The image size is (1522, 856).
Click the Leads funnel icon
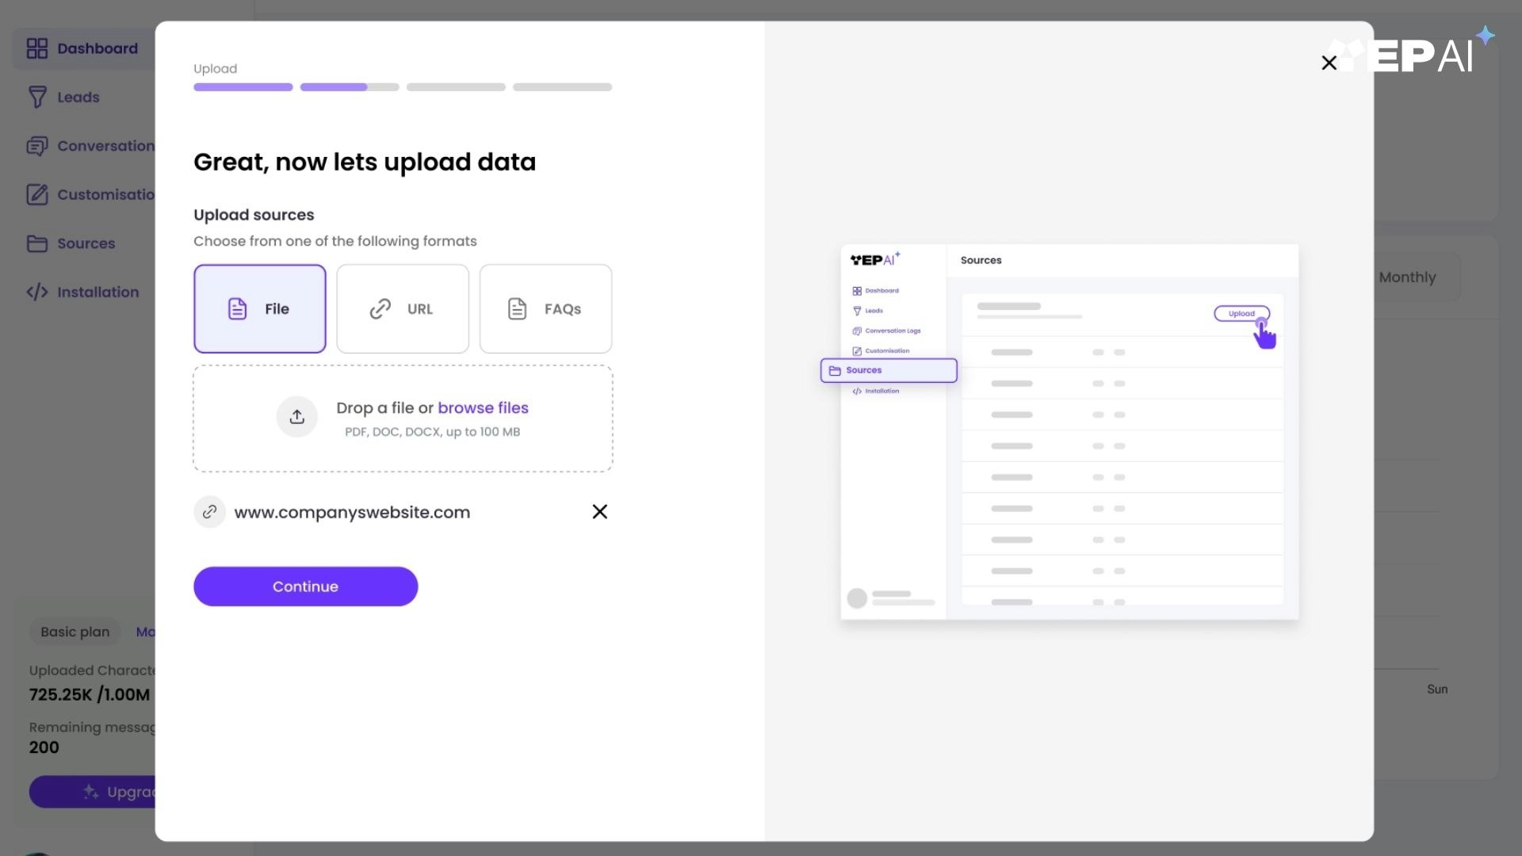pos(36,97)
